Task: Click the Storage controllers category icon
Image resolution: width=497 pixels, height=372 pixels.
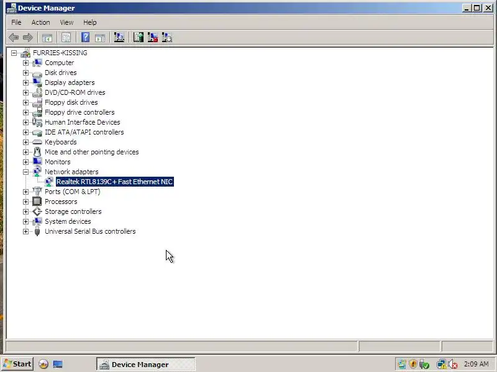Action: click(x=37, y=211)
